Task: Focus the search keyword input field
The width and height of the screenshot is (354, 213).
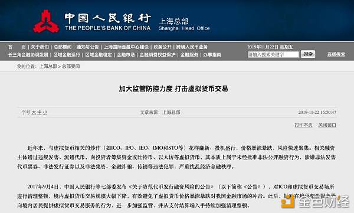Action: click(273, 54)
